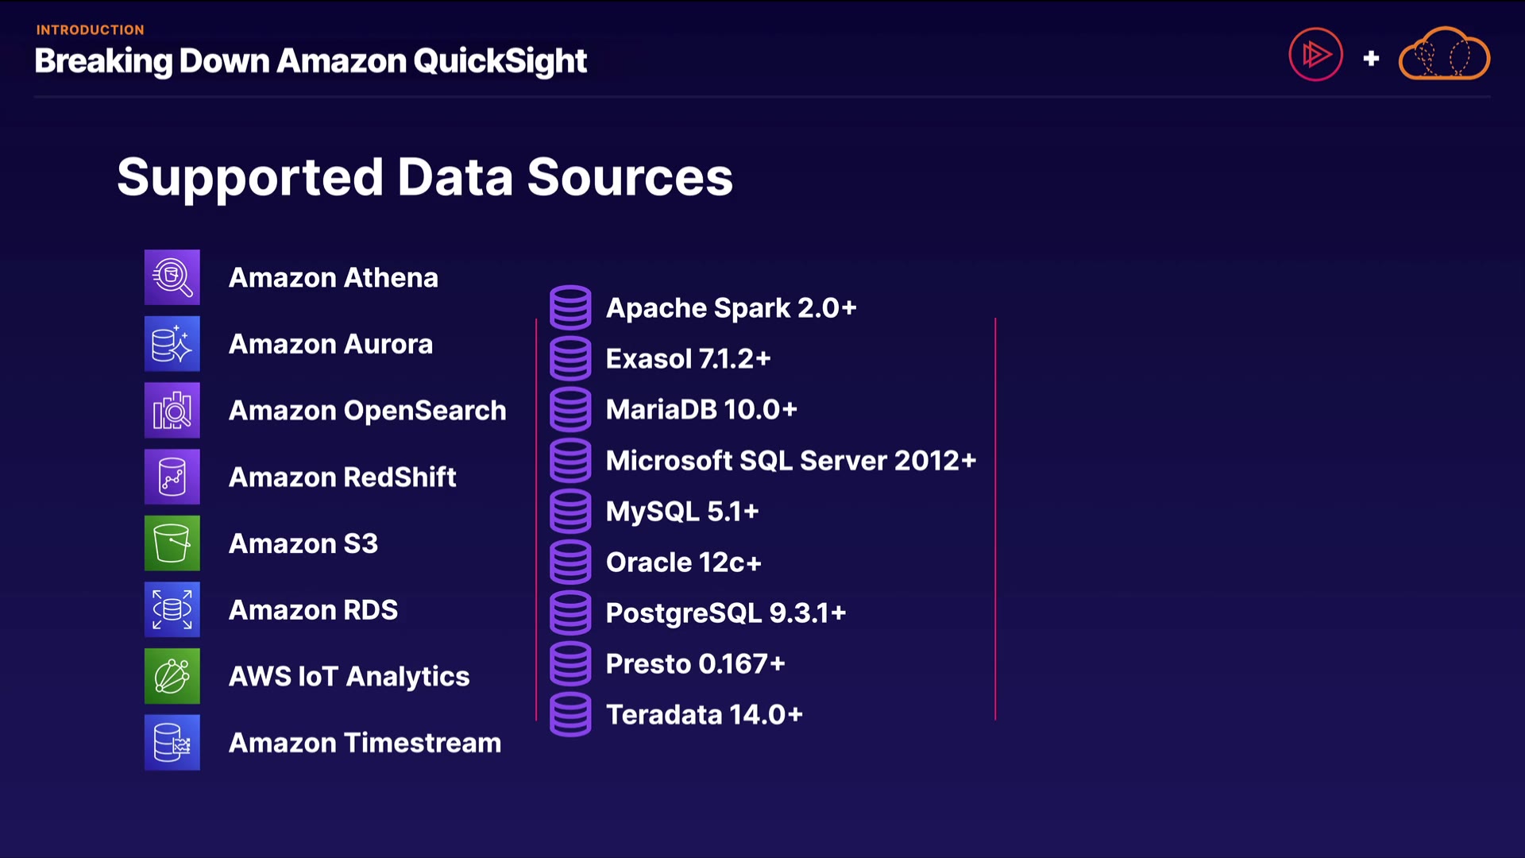Click the Amazon RDS icon
1525x858 pixels.
[172, 610]
